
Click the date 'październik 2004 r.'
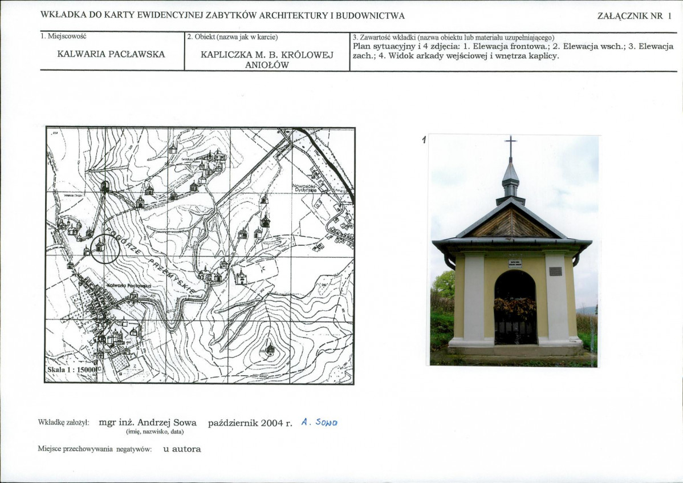[x=250, y=423]
